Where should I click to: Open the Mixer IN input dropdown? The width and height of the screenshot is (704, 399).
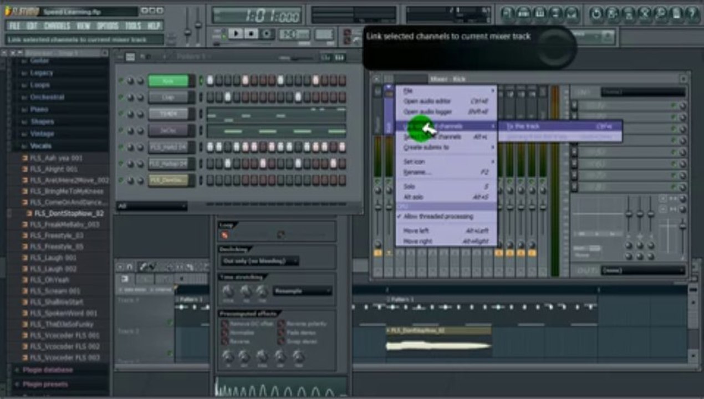pos(643,92)
